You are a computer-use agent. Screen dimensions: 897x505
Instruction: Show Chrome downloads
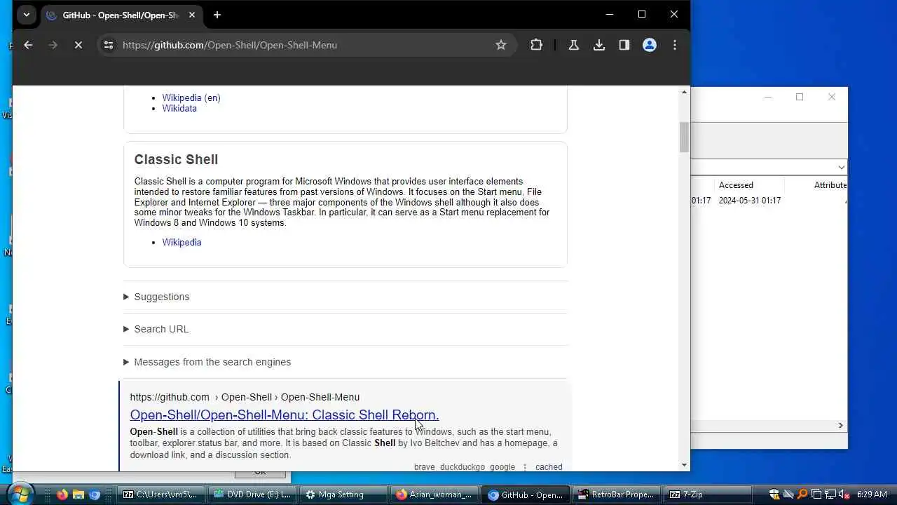point(599,45)
